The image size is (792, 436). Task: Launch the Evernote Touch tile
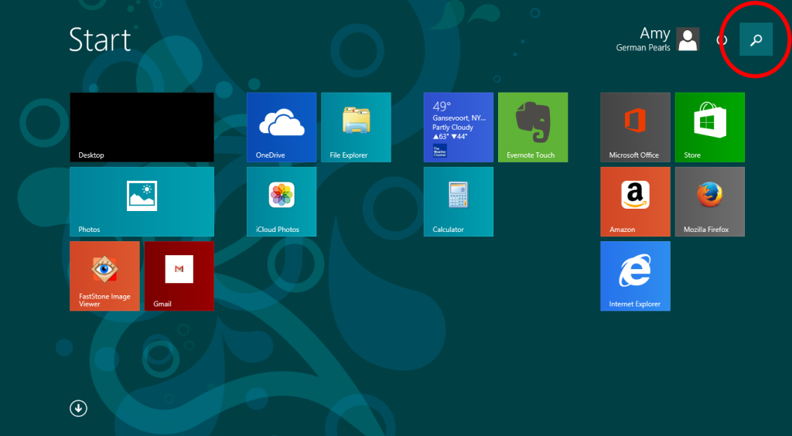[533, 127]
